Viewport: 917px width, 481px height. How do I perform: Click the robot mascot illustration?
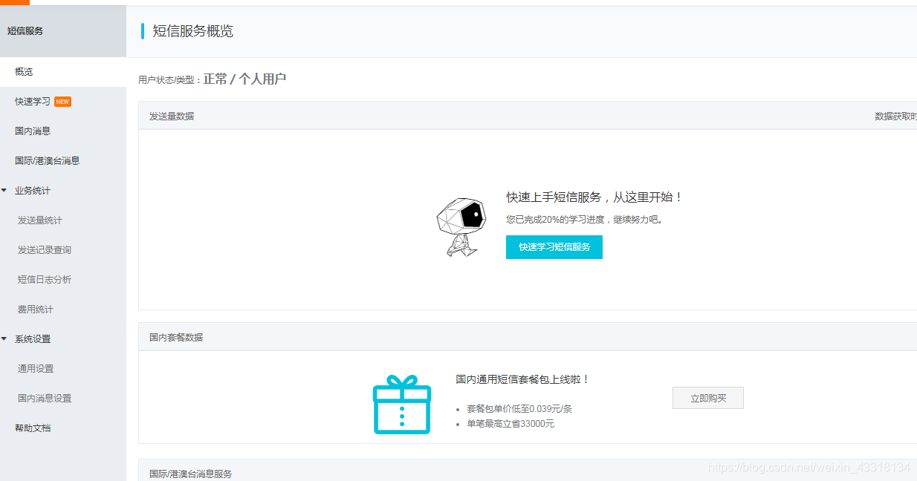[x=461, y=226]
